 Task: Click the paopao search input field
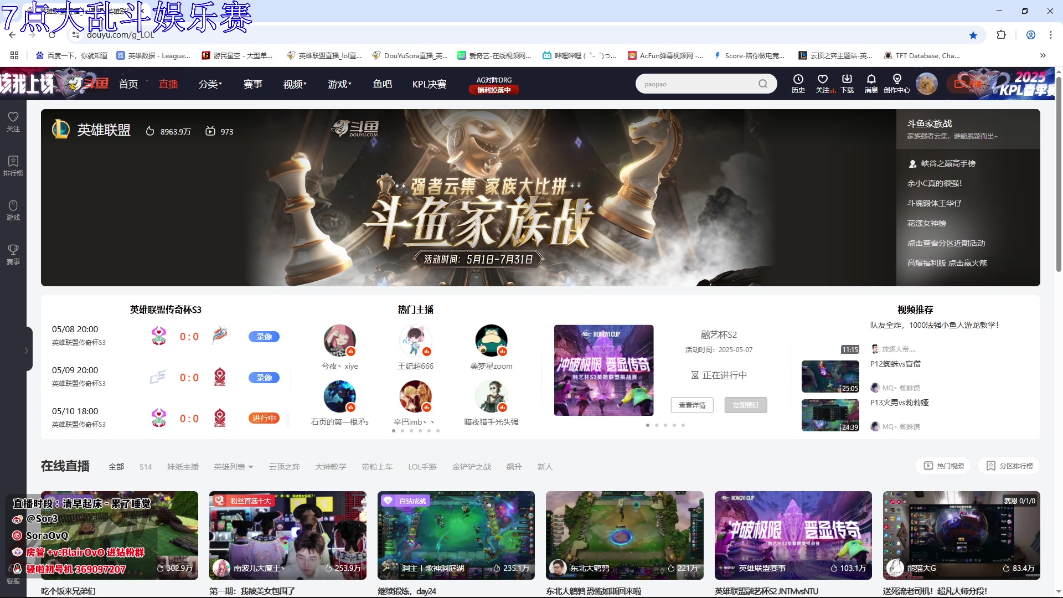[x=698, y=84]
